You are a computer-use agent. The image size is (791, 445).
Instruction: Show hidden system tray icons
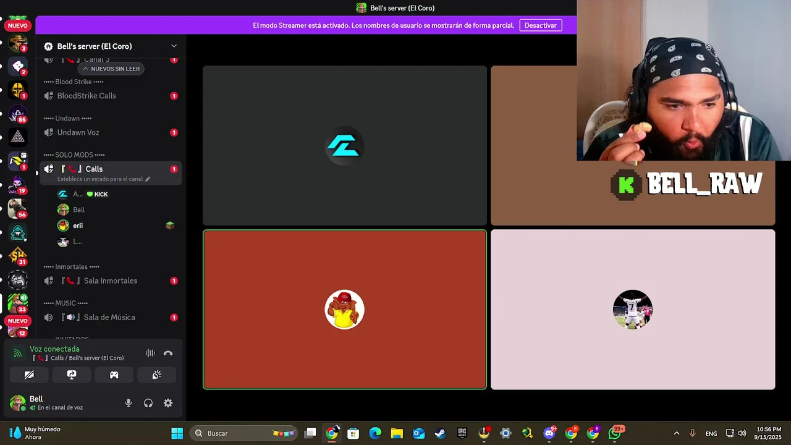676,433
